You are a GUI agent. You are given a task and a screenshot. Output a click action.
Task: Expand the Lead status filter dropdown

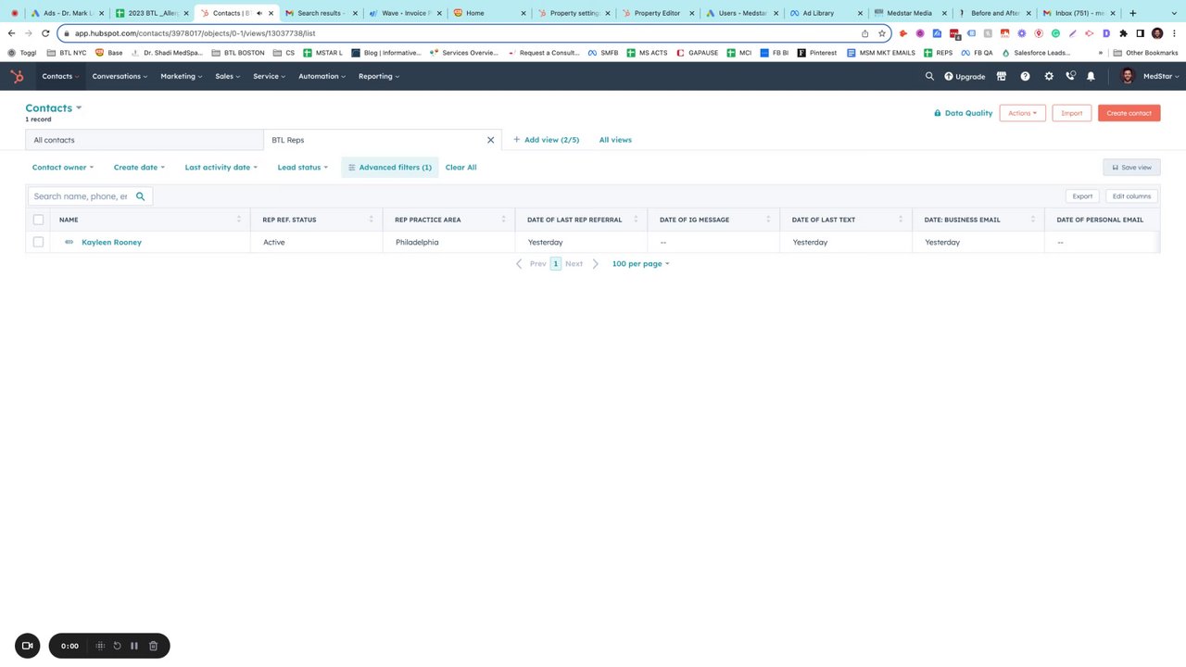303,168
